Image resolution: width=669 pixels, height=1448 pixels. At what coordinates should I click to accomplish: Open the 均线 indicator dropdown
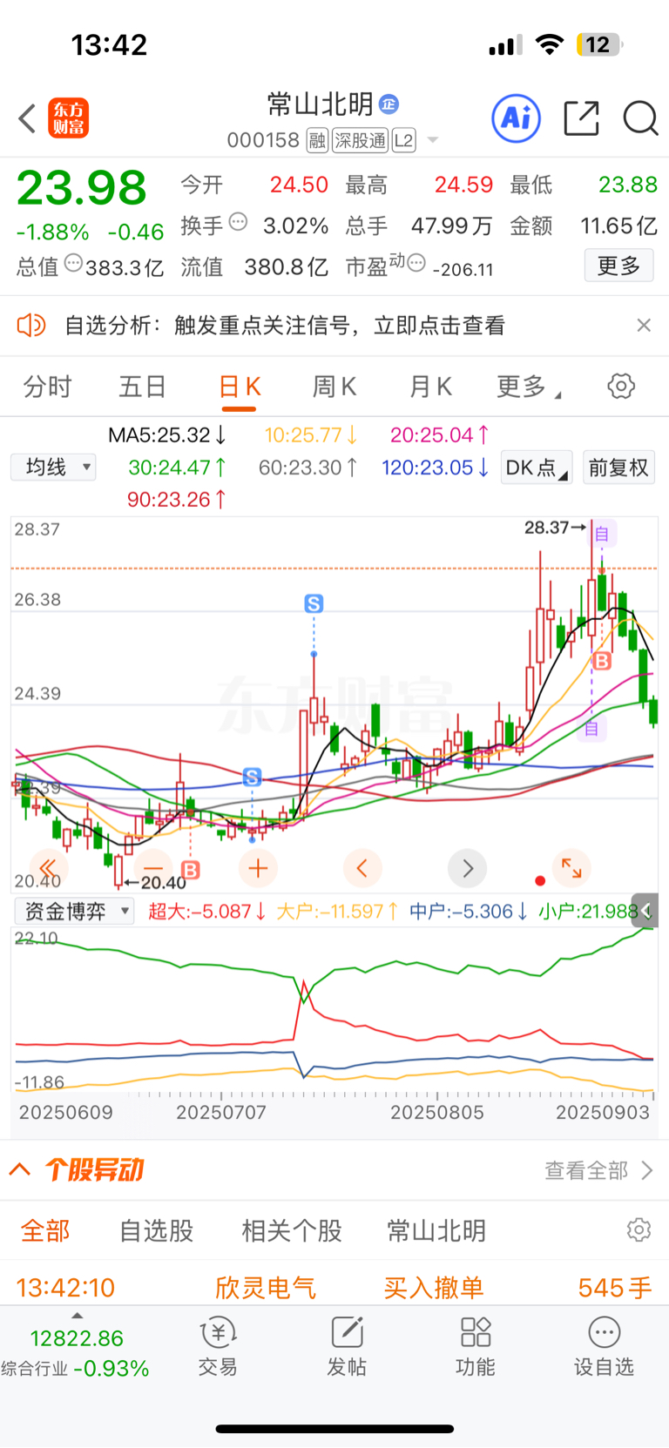pos(53,468)
